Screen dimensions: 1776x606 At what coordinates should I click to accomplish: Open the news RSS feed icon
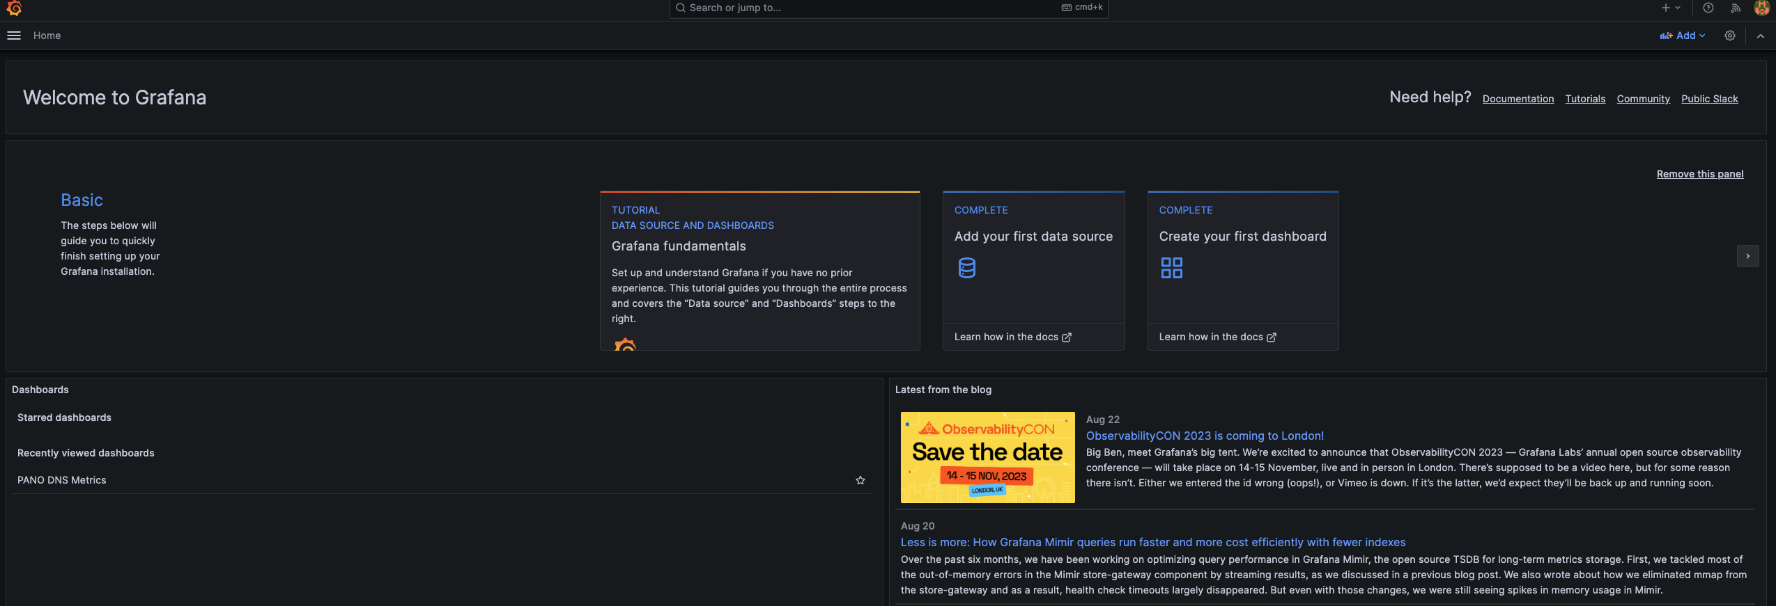tap(1736, 8)
